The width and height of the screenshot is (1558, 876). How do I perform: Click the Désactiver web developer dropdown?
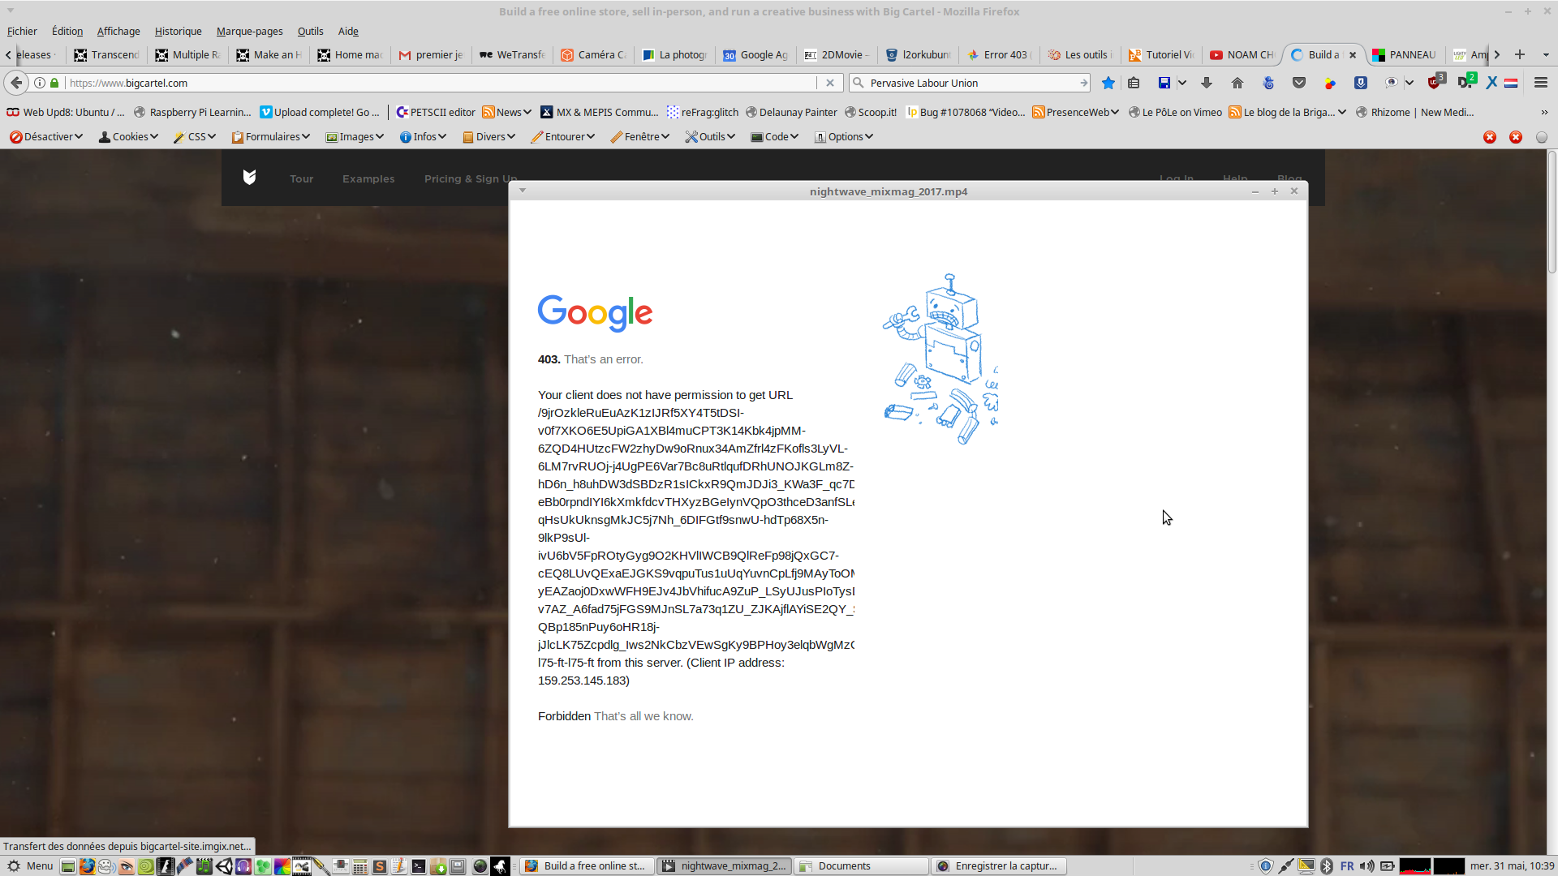(x=46, y=137)
